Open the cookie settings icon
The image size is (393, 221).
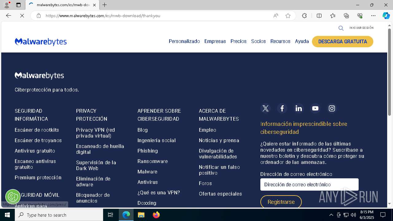[x=13, y=197]
